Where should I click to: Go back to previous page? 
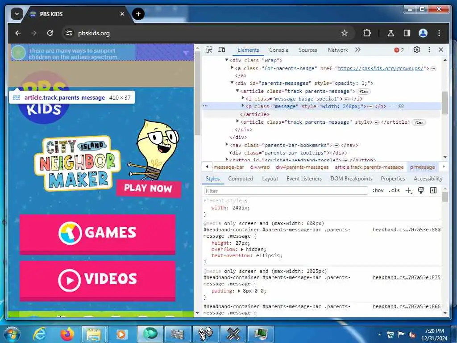pyautogui.click(x=18, y=33)
